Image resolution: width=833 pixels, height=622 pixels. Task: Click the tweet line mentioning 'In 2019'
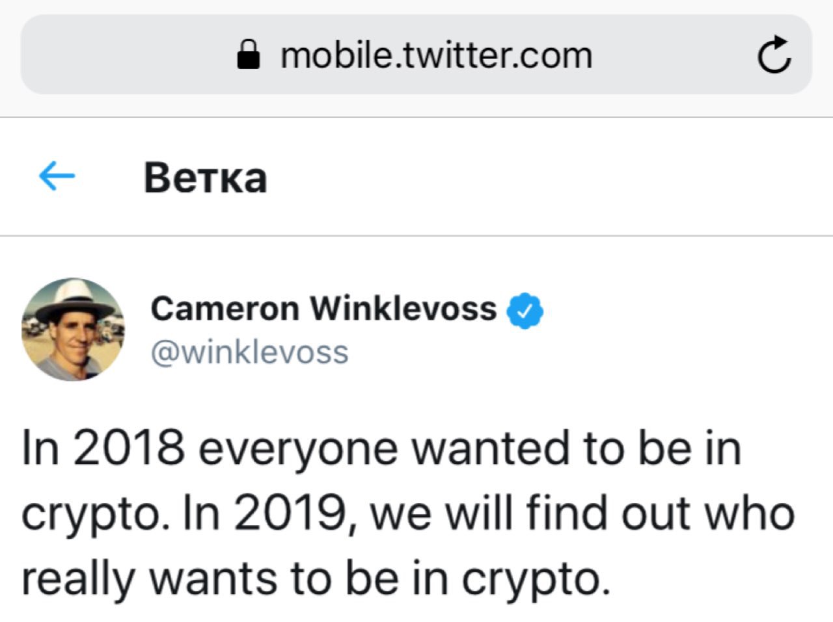click(x=407, y=513)
